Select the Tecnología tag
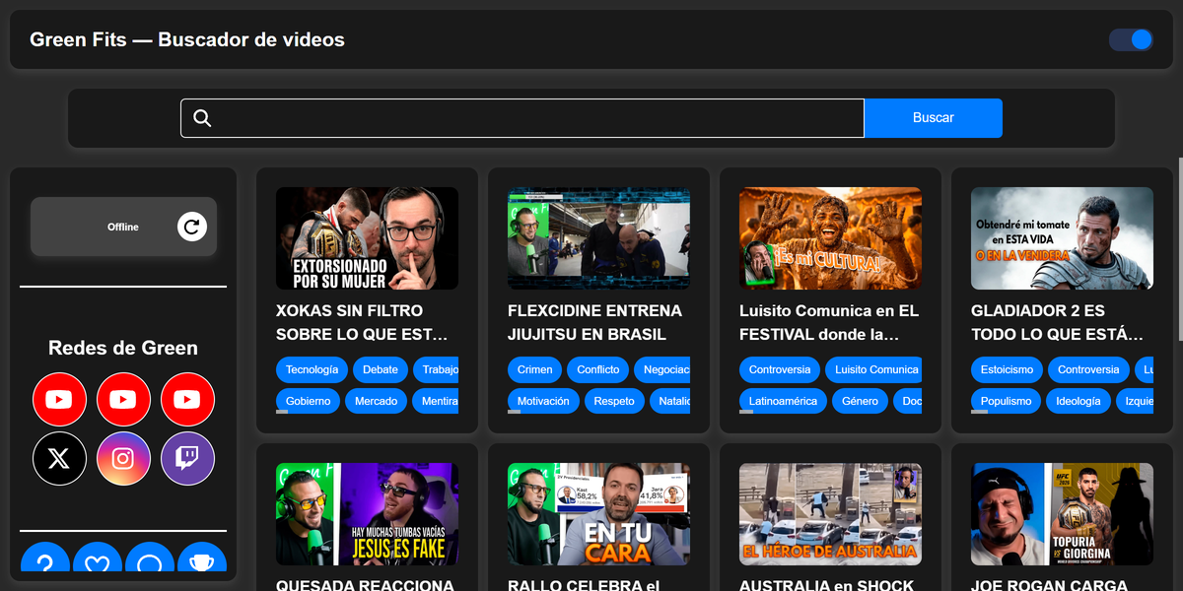This screenshot has height=591, width=1183. click(312, 370)
